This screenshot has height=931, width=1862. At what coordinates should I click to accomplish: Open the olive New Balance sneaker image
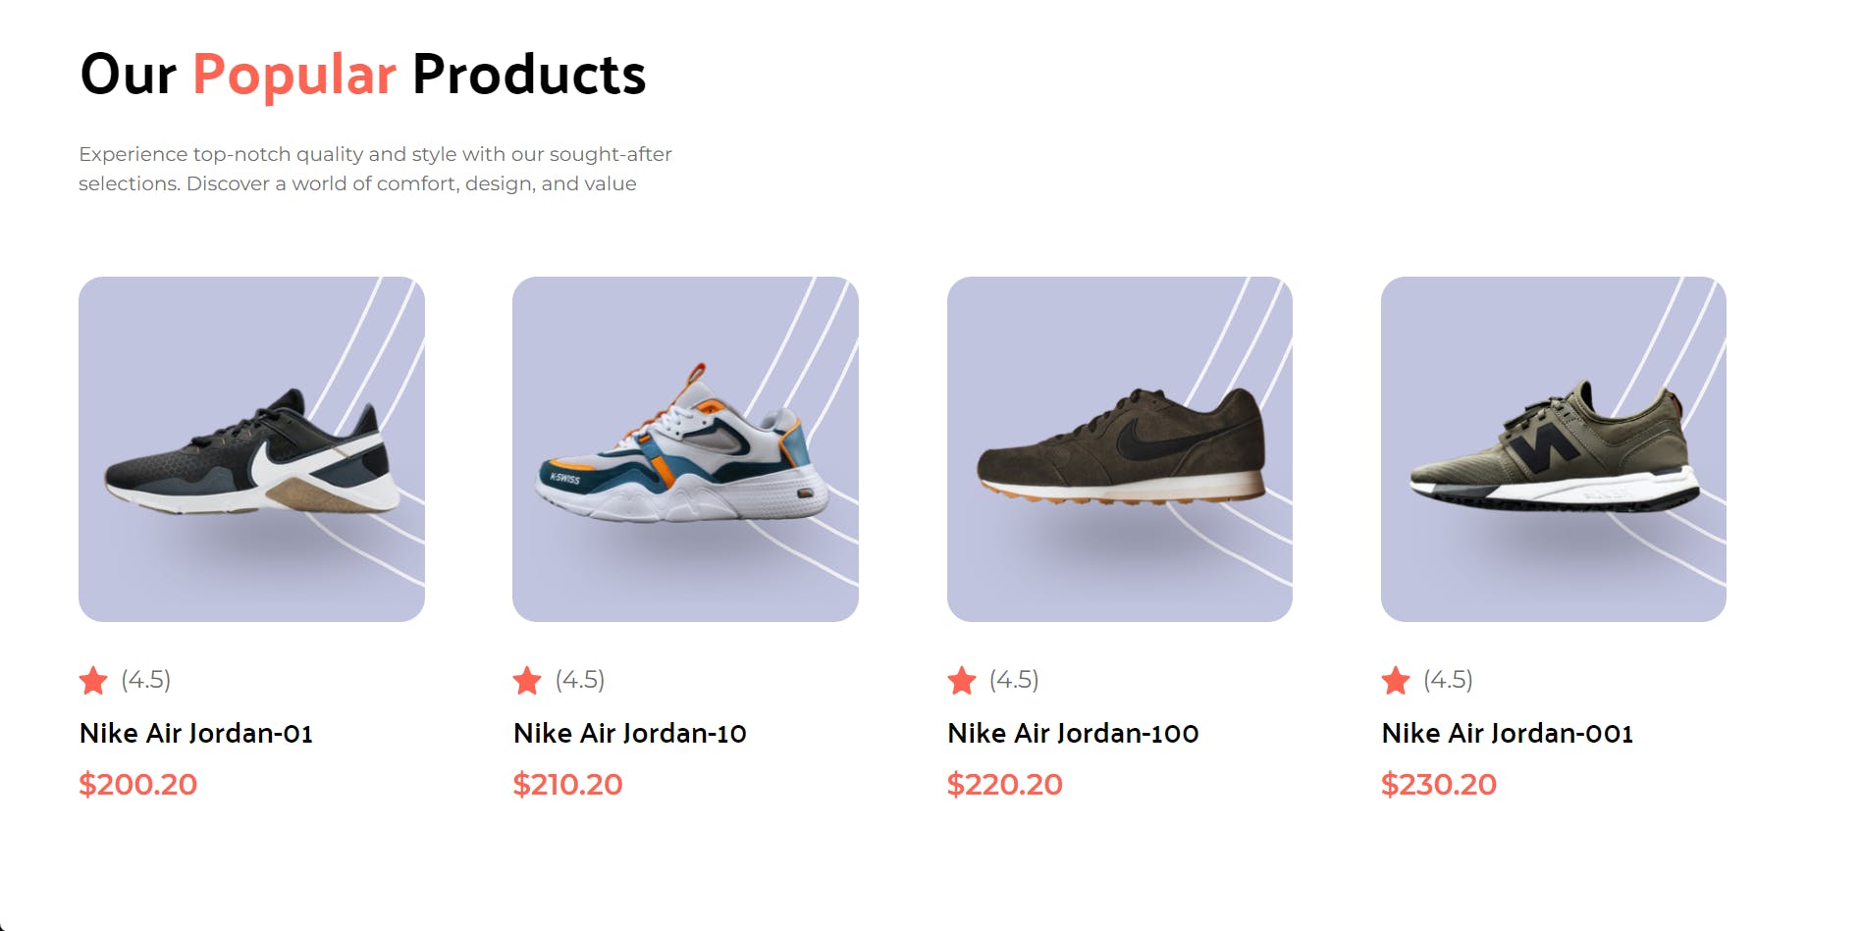coord(1553,449)
